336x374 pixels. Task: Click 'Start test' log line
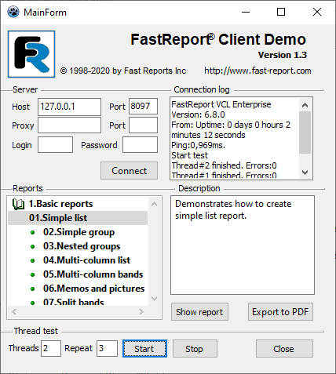[x=189, y=155]
